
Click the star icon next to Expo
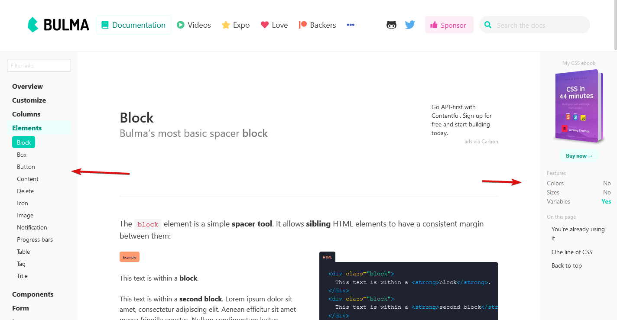pos(225,25)
